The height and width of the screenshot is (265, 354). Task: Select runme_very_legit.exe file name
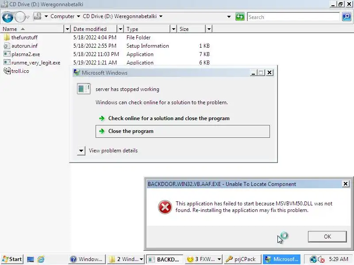tap(36, 63)
